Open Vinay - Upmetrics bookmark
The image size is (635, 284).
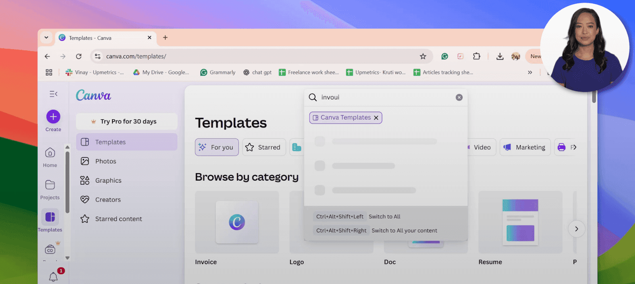(x=94, y=72)
